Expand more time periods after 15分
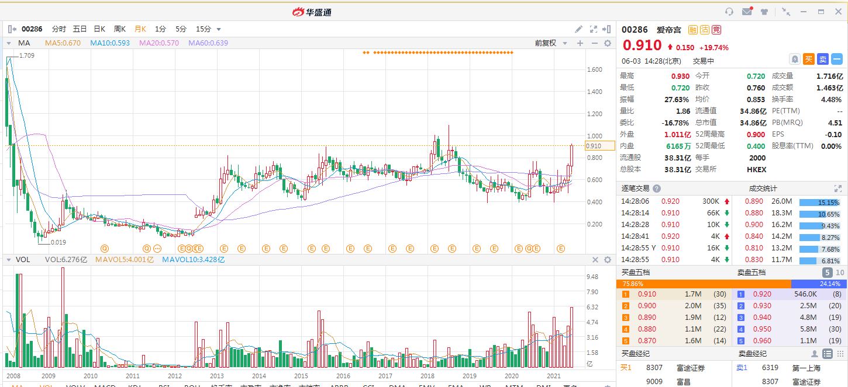The image size is (848, 387). [219, 29]
